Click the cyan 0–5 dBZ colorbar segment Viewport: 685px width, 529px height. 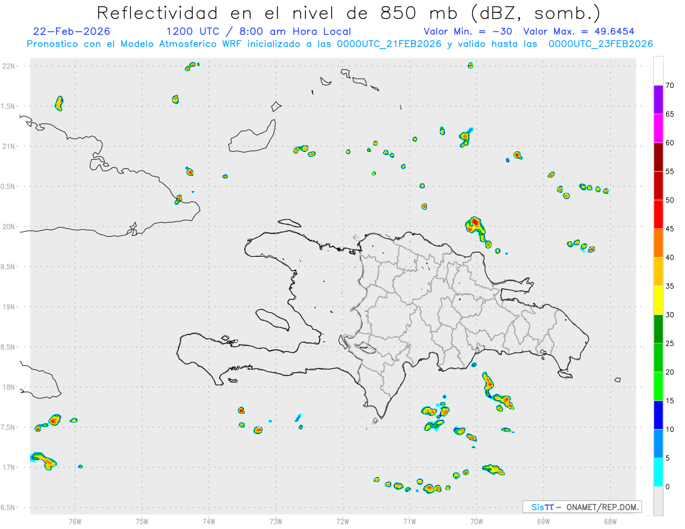tap(658, 472)
